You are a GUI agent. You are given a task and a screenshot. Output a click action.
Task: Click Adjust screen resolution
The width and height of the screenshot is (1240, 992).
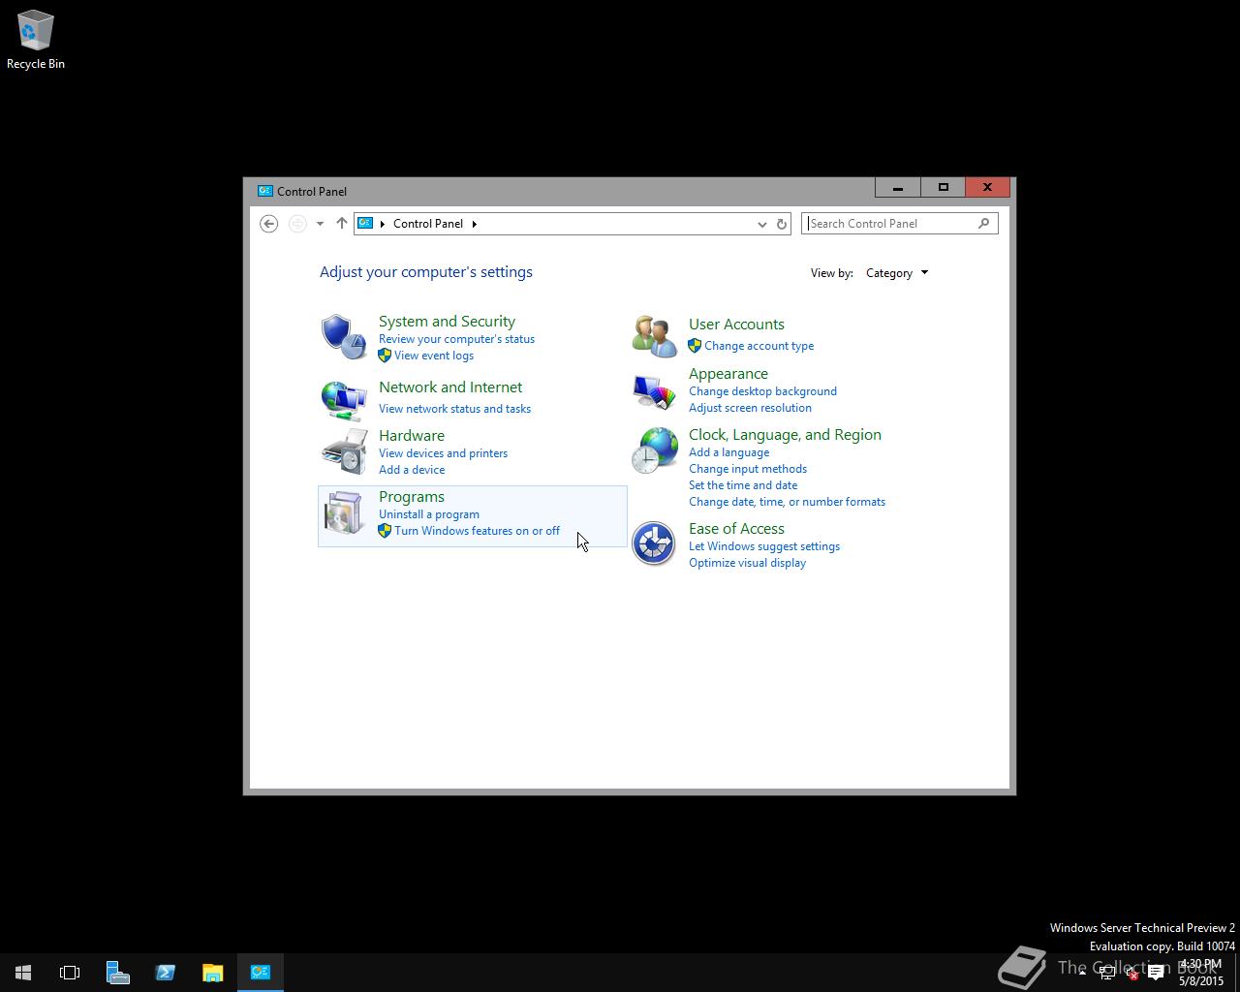[750, 408]
